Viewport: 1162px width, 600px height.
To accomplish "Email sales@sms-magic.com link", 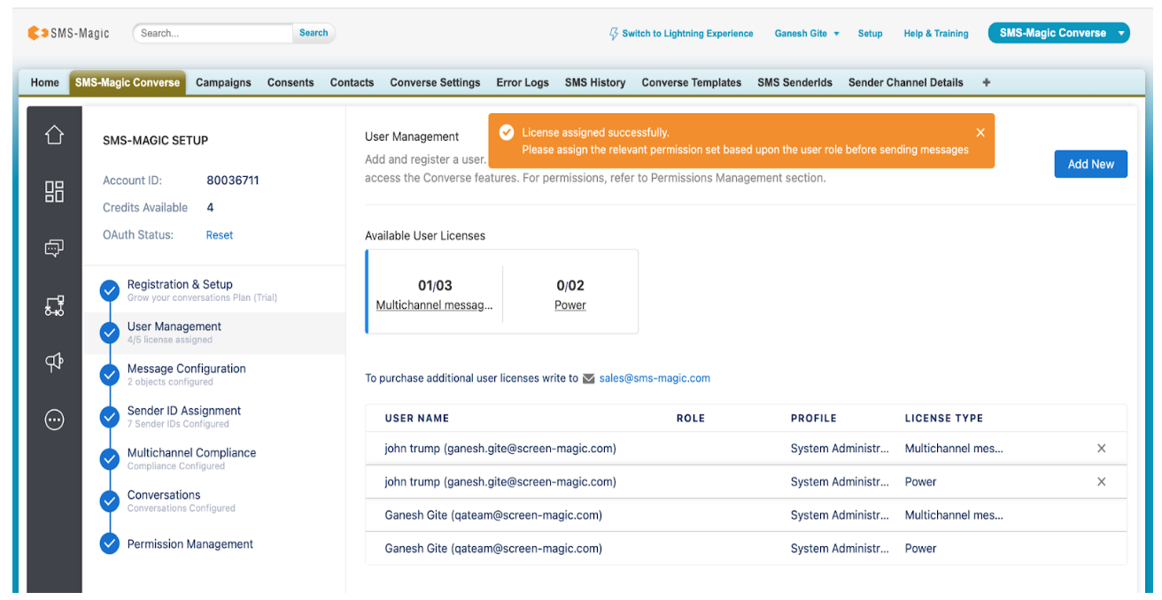I will tap(655, 378).
